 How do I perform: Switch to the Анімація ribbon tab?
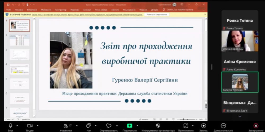pyautogui.click(x=87, y=10)
